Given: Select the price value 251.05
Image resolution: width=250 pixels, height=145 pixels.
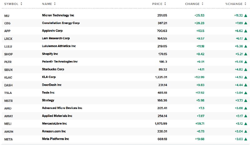Looking at the screenshot, I should [x=162, y=16].
